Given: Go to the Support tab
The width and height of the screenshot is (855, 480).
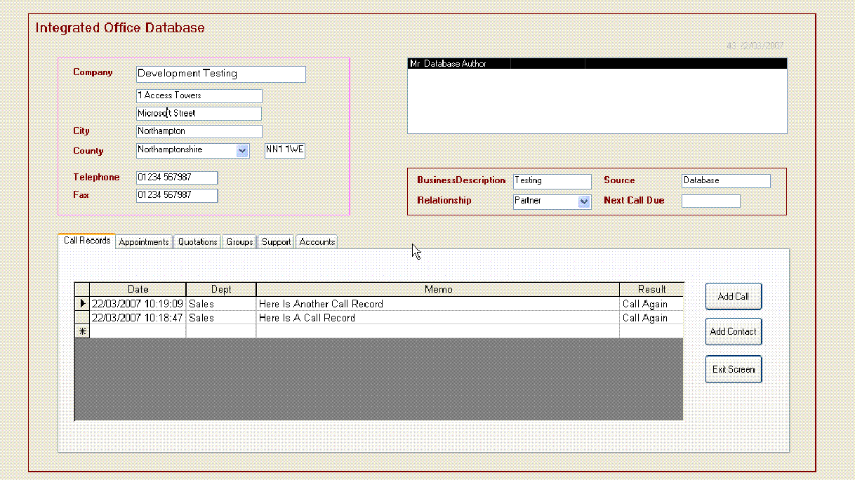Looking at the screenshot, I should pyautogui.click(x=276, y=242).
